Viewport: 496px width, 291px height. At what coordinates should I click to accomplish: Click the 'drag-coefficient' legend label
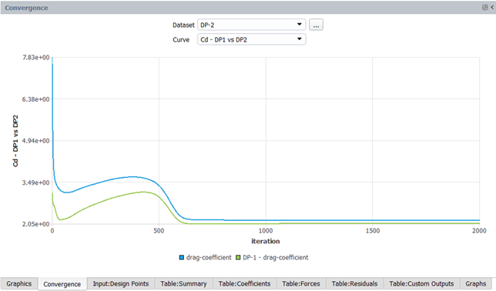click(209, 257)
